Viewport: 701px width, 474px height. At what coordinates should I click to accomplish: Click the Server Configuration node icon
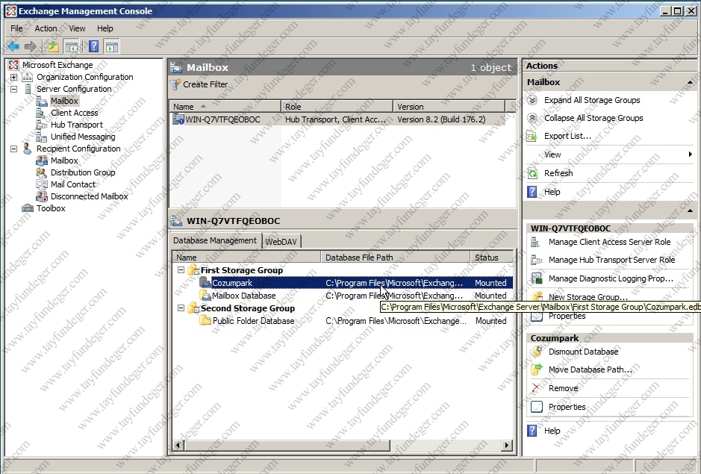28,89
